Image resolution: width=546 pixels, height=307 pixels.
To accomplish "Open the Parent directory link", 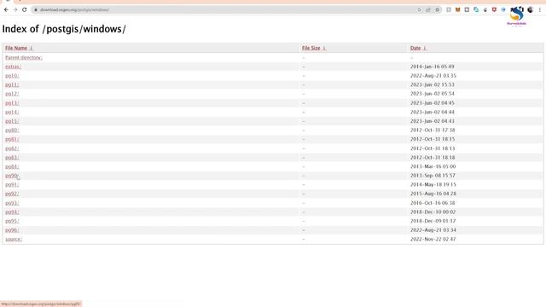I will (x=24, y=57).
